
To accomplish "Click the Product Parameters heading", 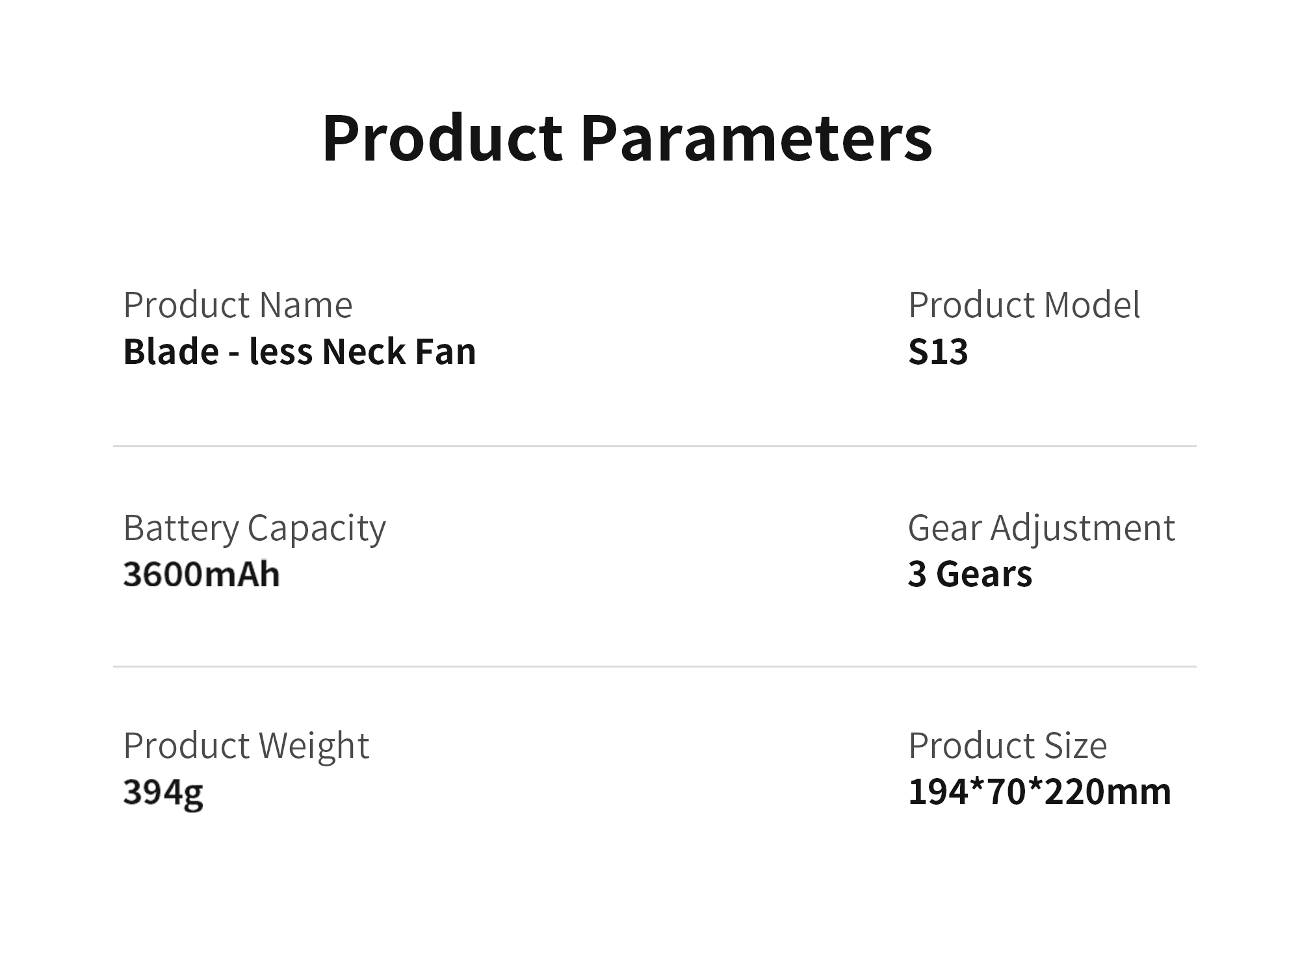I will coord(627,138).
